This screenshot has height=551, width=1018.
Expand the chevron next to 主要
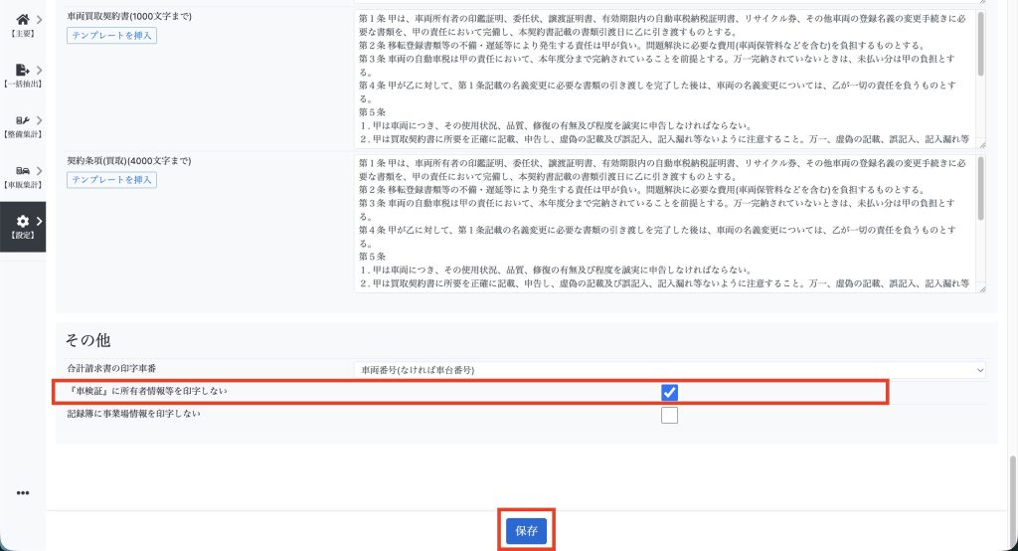coord(39,19)
